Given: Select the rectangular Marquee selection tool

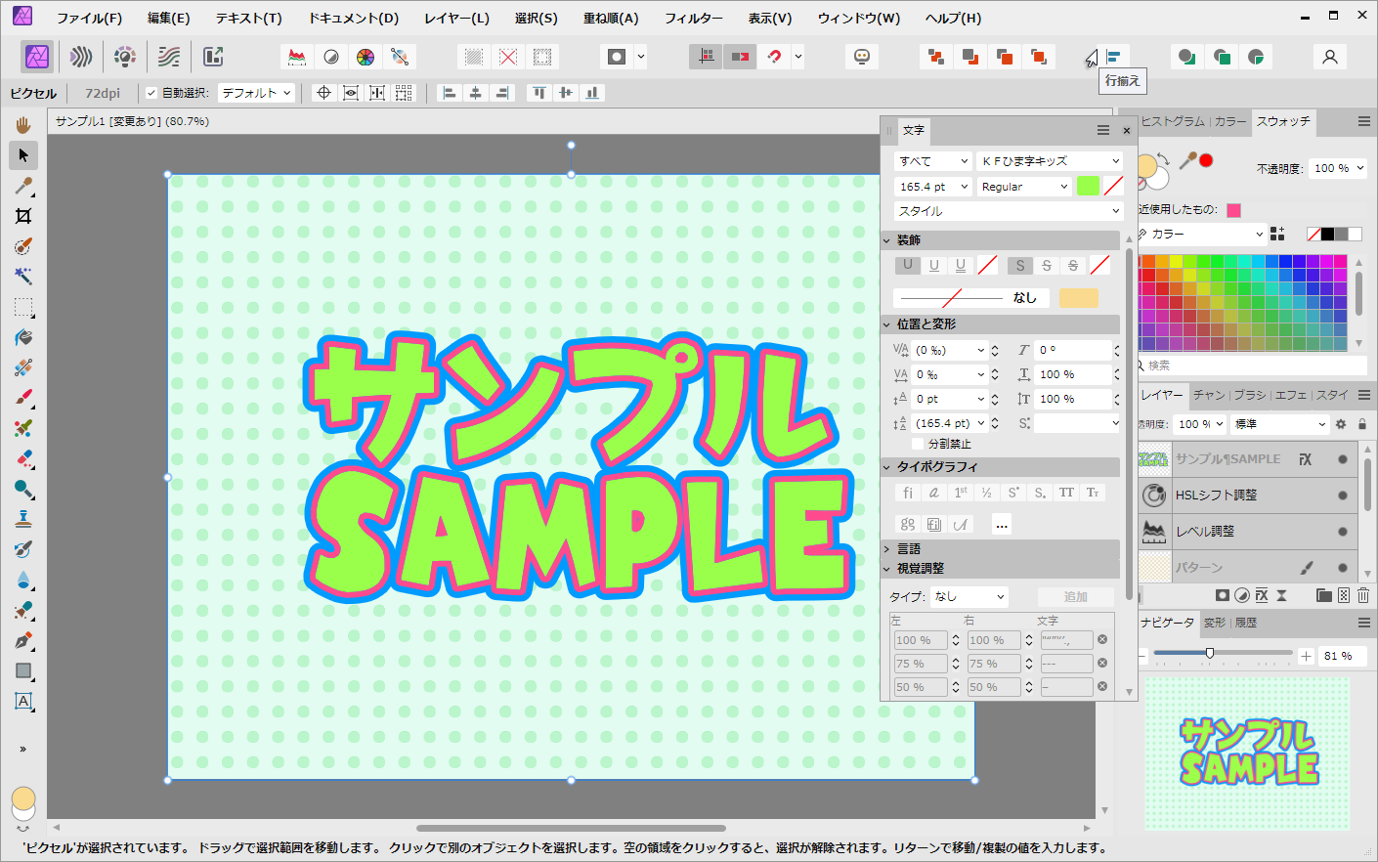Looking at the screenshot, I should (23, 307).
